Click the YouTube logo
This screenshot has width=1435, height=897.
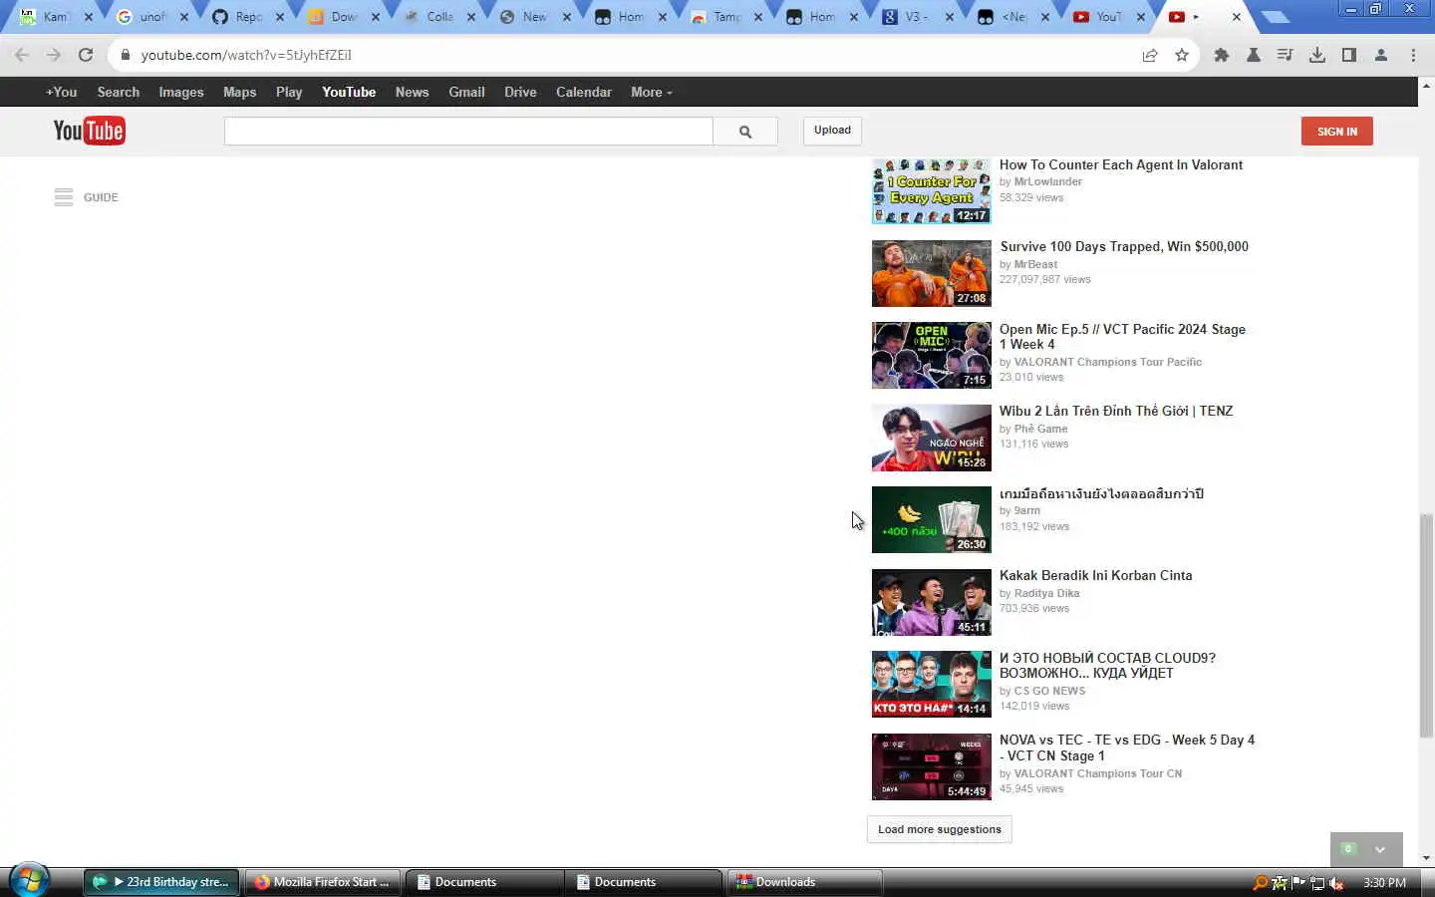(x=89, y=131)
